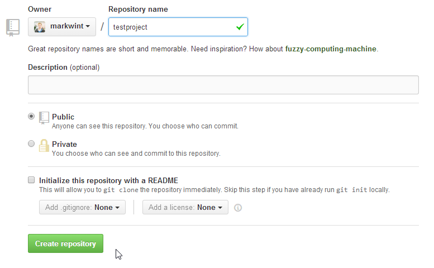434x268 pixels.
Task: Enable Initialize this repository with a README
Action: click(31, 180)
